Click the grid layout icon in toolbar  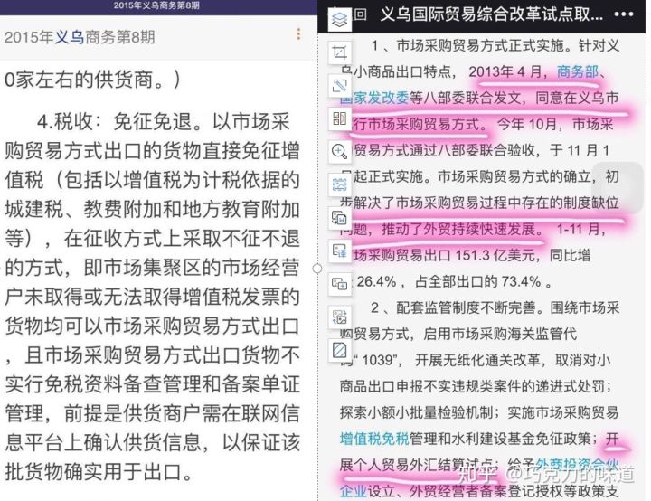pos(340,118)
